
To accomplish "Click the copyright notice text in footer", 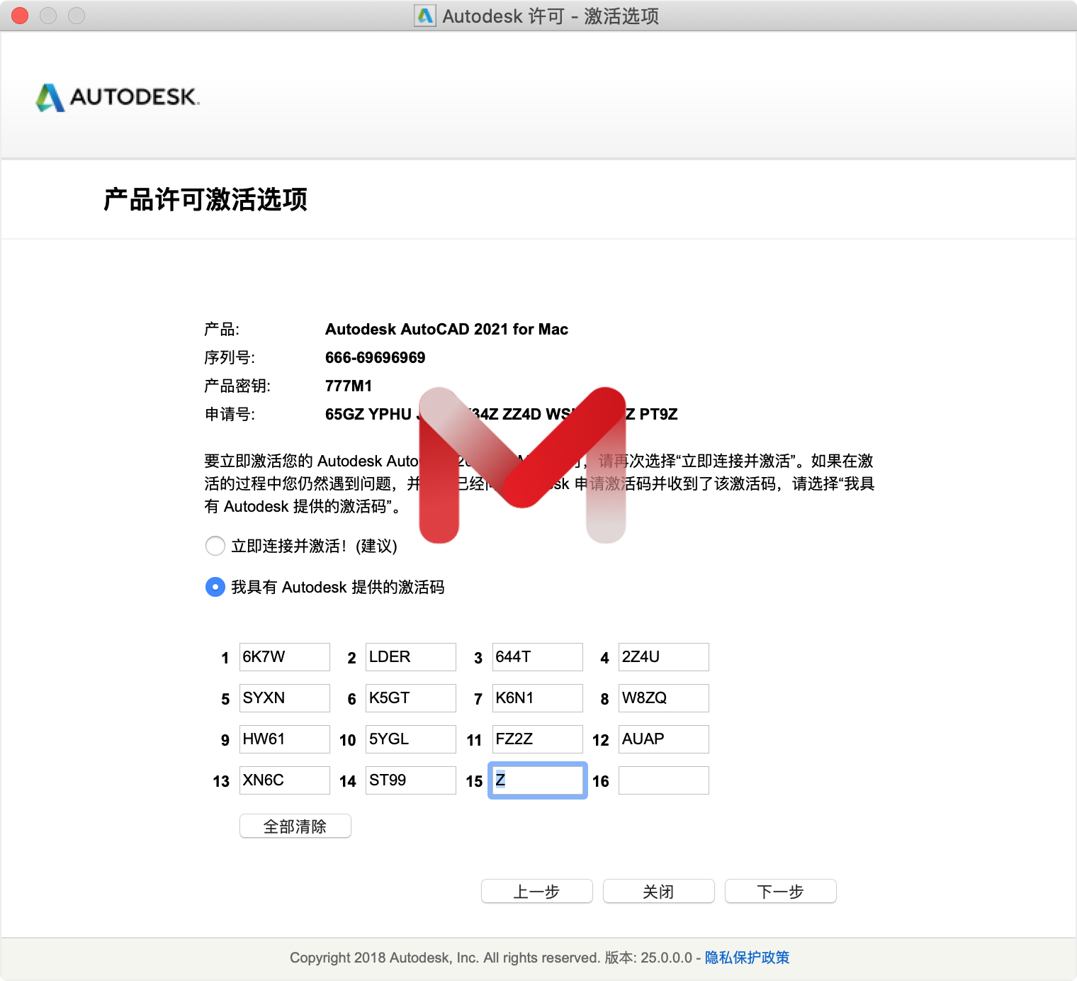I will 445,958.
